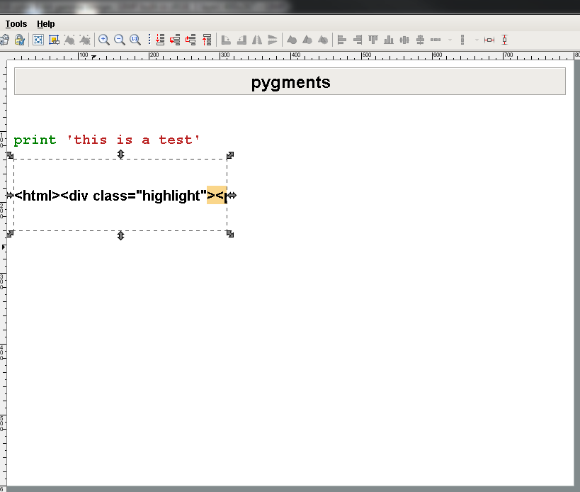Click the move-up-one-level icon
This screenshot has height=492, width=580.
(x=191, y=40)
